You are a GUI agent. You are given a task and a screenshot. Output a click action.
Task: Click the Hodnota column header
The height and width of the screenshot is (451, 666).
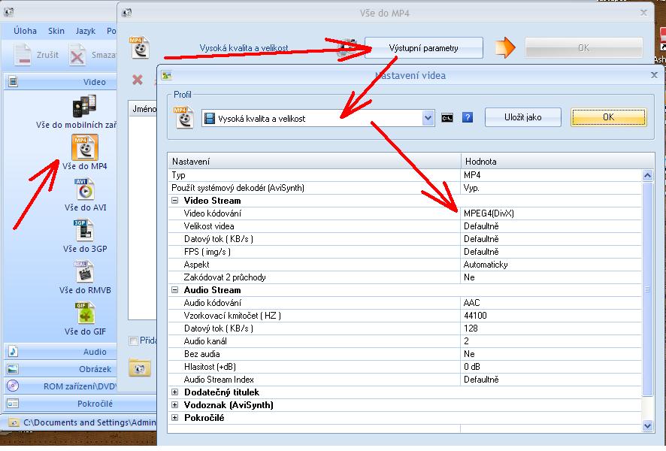pyautogui.click(x=557, y=162)
